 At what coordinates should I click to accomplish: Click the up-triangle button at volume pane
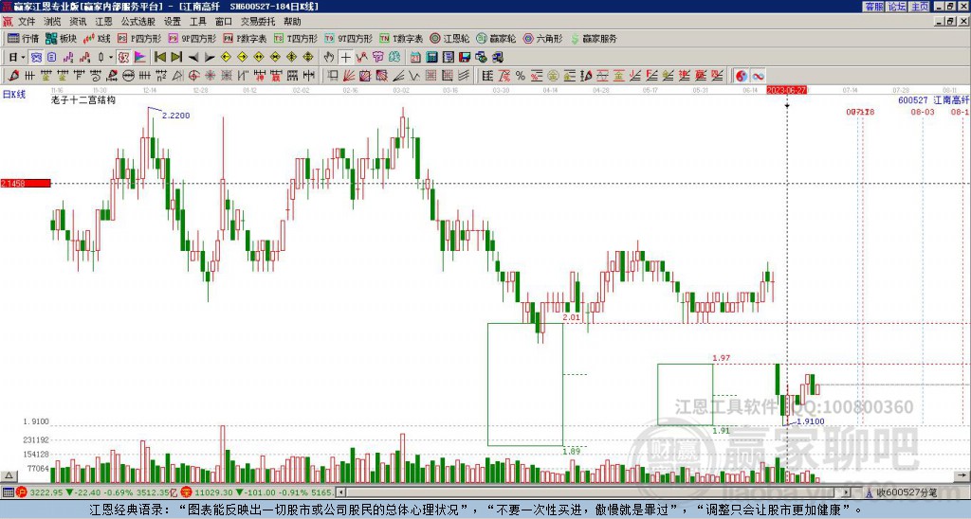click(x=9, y=475)
